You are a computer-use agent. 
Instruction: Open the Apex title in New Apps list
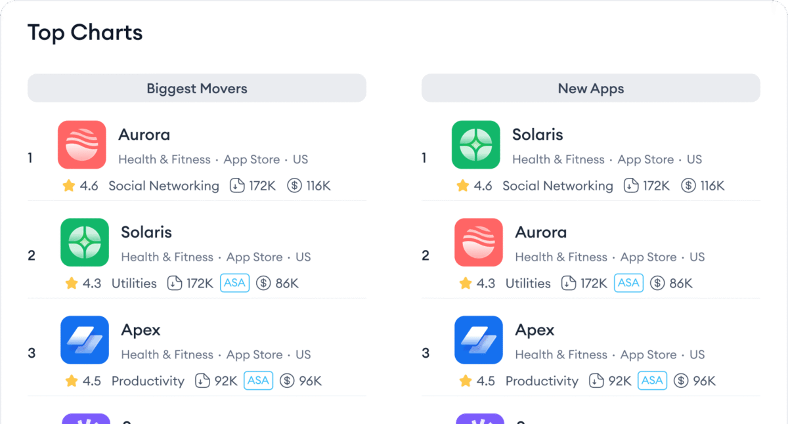pyautogui.click(x=535, y=330)
